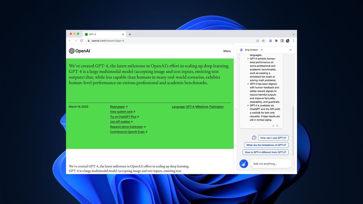Viewport: 363px width, 204px height.
Task: Reload the page with refresh icon
Action: click(82, 40)
